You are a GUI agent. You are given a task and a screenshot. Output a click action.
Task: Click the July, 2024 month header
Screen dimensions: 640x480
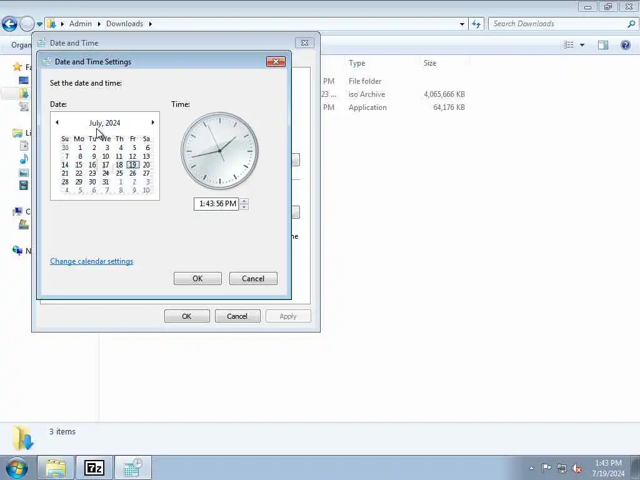tap(104, 123)
